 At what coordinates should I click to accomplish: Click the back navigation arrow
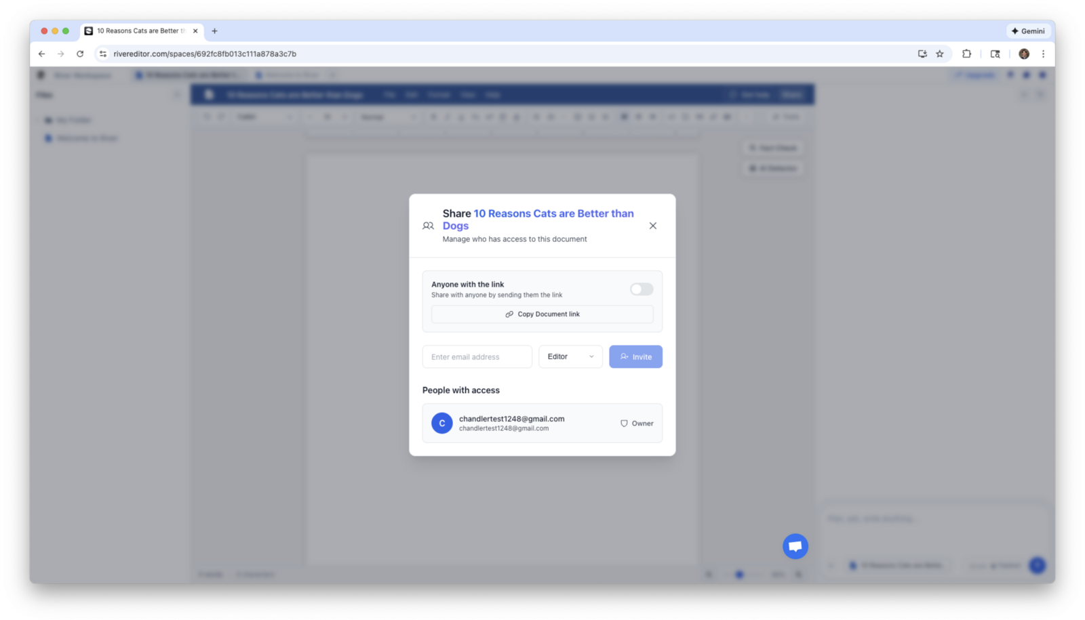41,54
